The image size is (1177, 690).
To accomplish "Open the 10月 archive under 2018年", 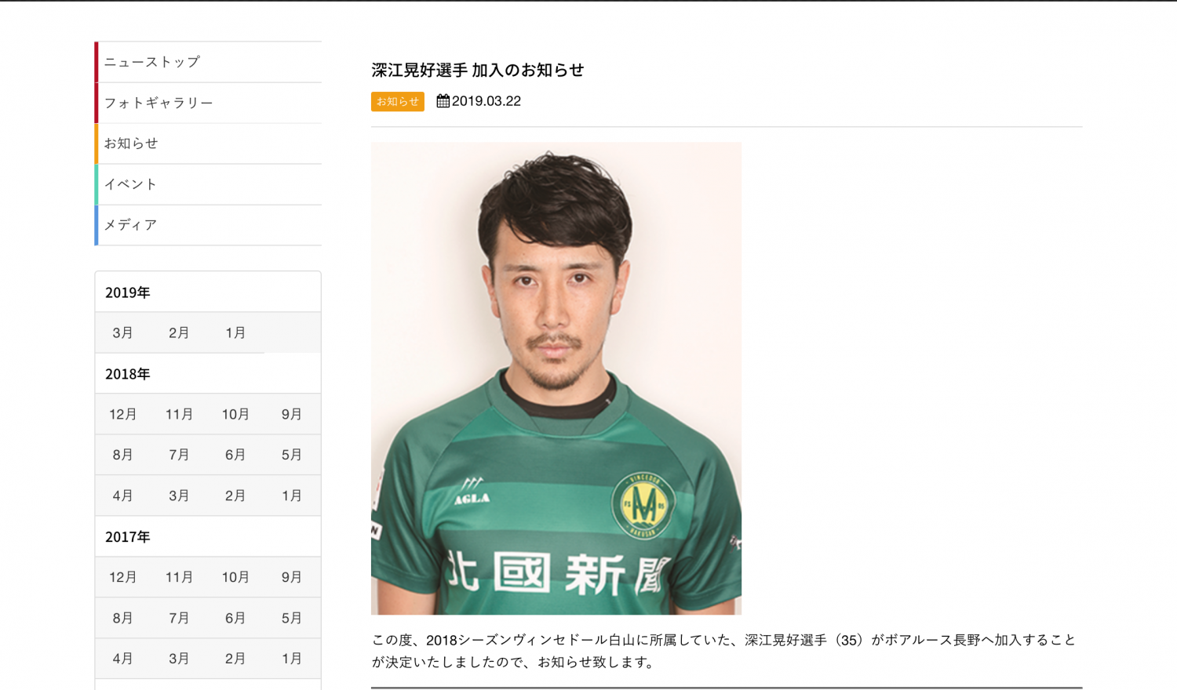I will point(236,415).
